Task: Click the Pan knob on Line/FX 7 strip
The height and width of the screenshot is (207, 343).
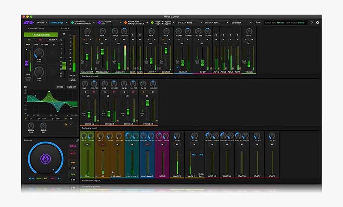Action: (151, 31)
